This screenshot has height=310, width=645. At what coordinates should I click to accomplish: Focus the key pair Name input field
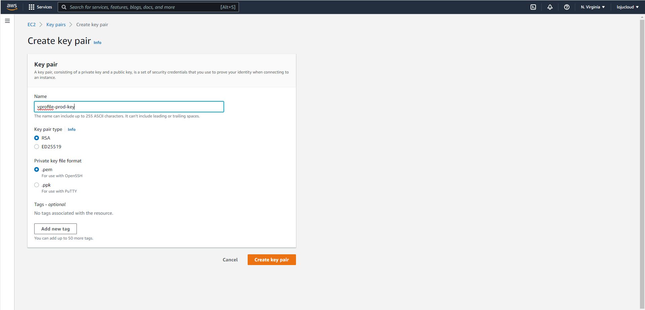point(129,107)
